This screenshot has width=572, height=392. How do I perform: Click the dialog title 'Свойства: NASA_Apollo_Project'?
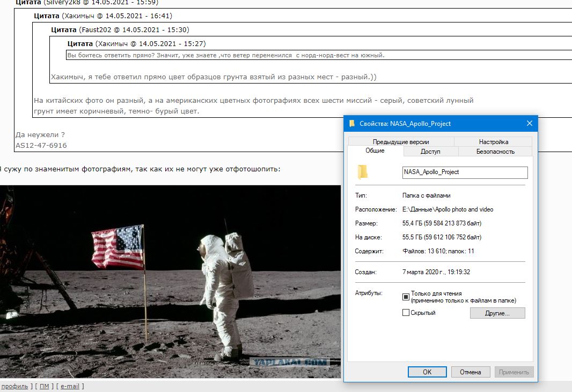(405, 124)
